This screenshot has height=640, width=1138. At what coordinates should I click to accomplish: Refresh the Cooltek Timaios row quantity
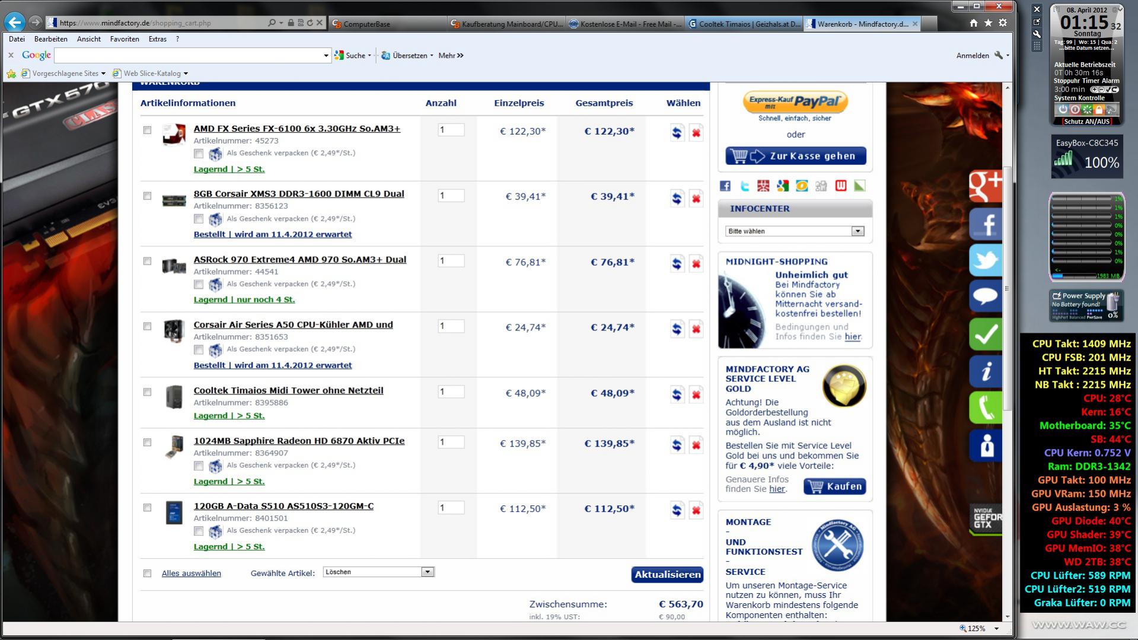(x=677, y=394)
